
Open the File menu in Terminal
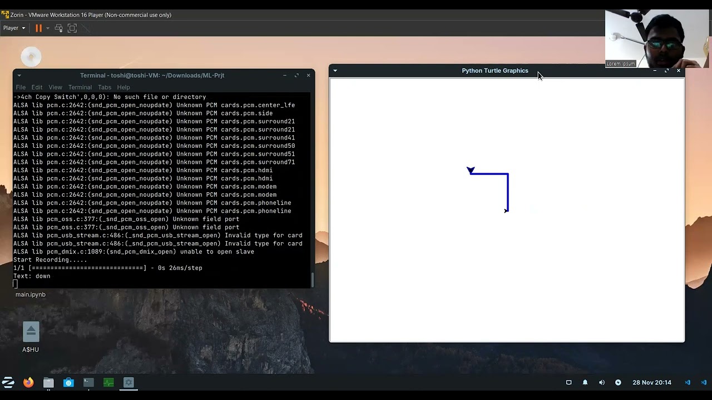[x=21, y=87]
